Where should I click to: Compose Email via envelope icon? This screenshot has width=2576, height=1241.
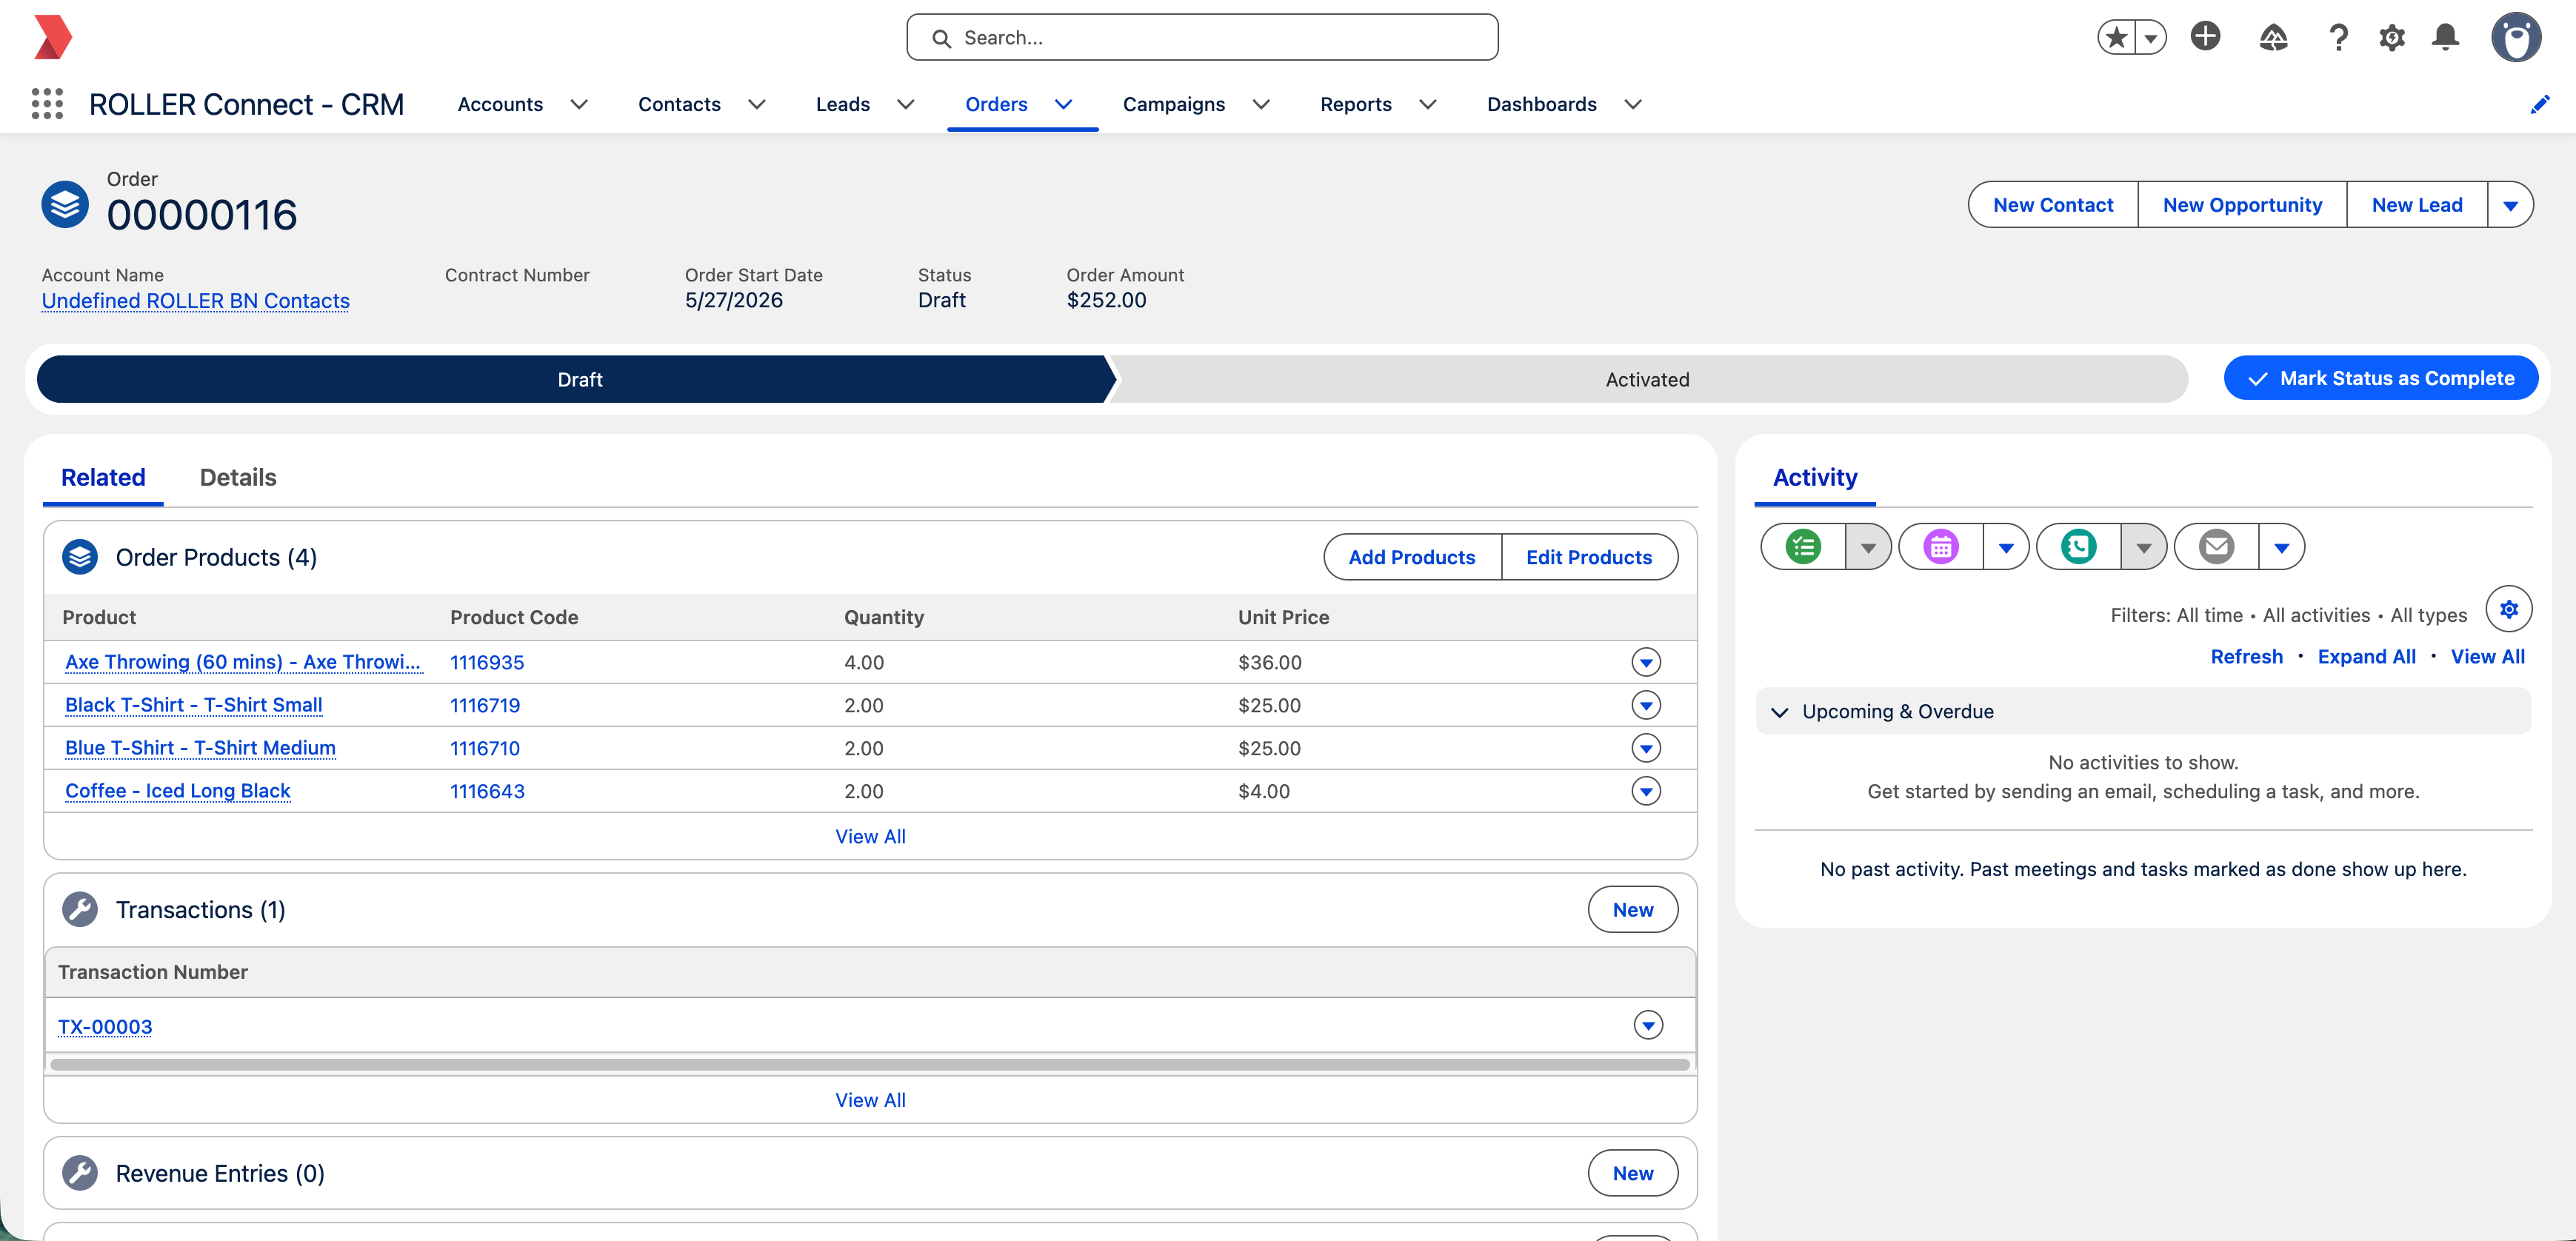[x=2217, y=547]
